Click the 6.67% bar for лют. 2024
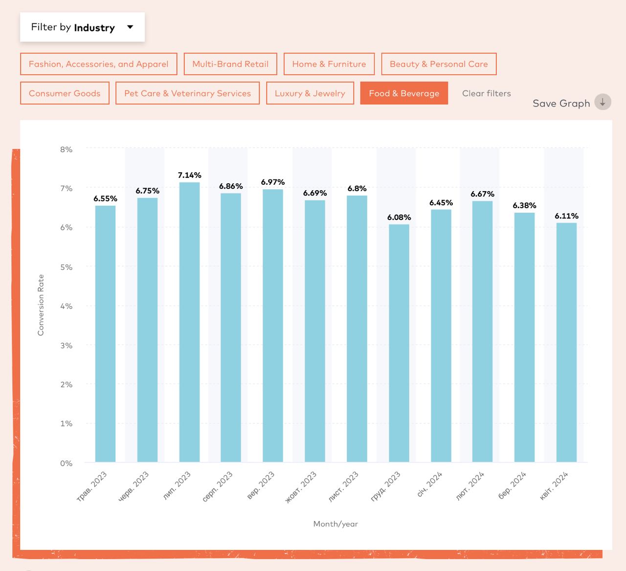Screen dimensions: 626x571 click(482, 331)
